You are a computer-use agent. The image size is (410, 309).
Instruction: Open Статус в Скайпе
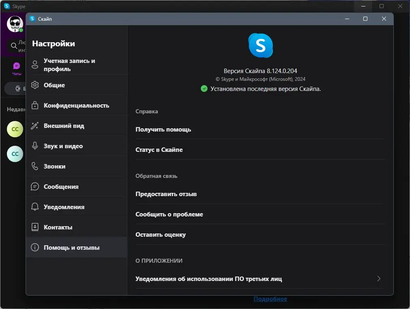pyautogui.click(x=260, y=150)
